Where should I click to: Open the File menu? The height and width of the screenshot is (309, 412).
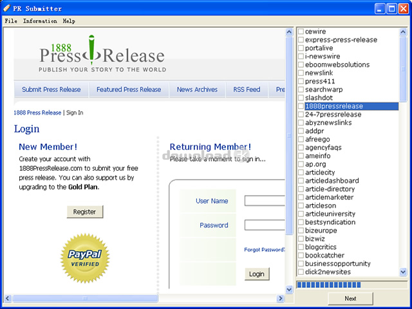(x=11, y=21)
